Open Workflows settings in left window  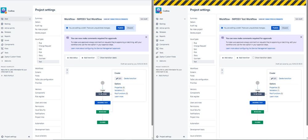click(x=39, y=69)
